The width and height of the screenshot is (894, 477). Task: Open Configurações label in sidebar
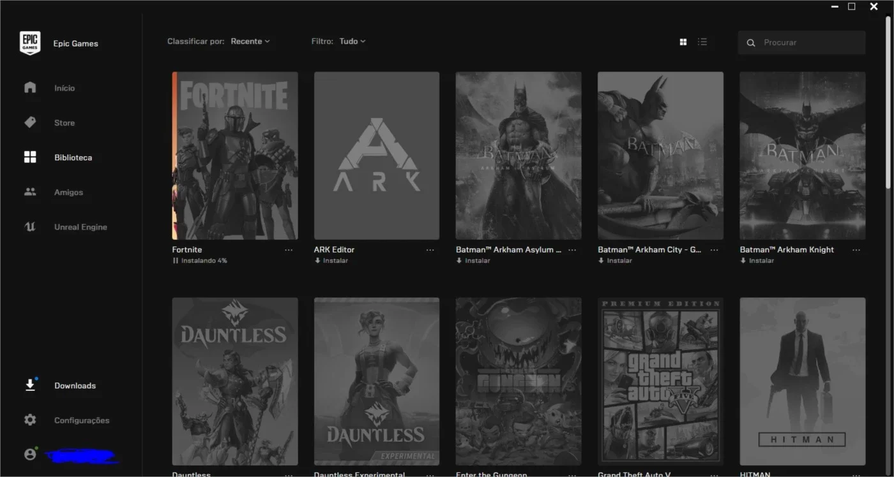click(82, 420)
